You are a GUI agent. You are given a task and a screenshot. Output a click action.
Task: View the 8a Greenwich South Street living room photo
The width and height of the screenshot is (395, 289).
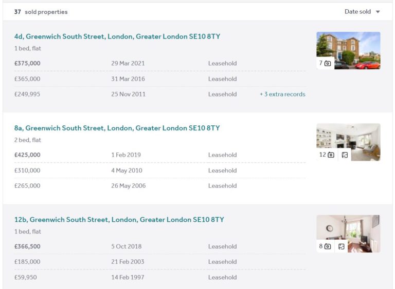348,142
